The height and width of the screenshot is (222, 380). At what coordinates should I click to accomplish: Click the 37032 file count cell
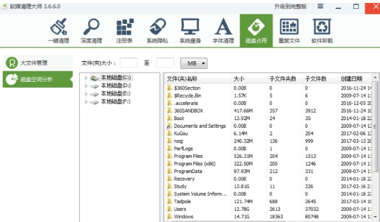(x=312, y=208)
